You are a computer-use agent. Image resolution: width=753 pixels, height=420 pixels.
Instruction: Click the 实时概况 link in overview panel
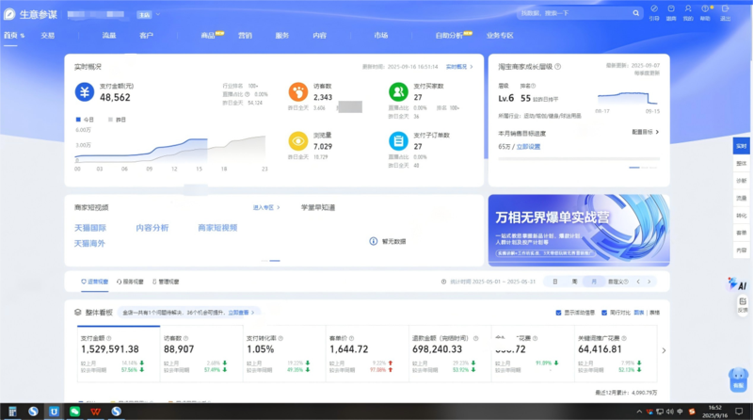457,67
